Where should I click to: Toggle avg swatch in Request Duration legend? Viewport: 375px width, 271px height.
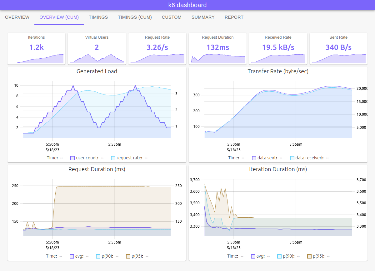click(x=72, y=256)
